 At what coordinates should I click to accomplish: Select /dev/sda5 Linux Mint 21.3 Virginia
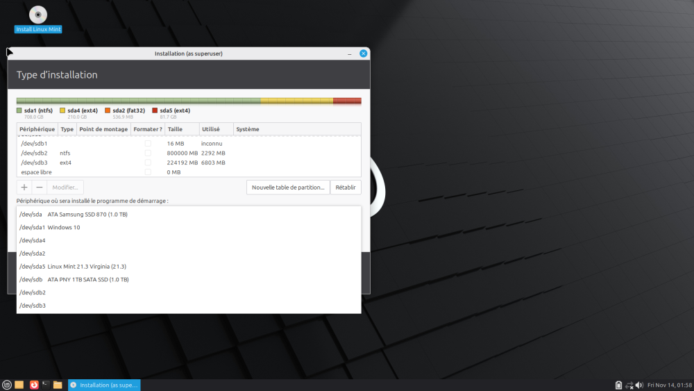coord(189,267)
